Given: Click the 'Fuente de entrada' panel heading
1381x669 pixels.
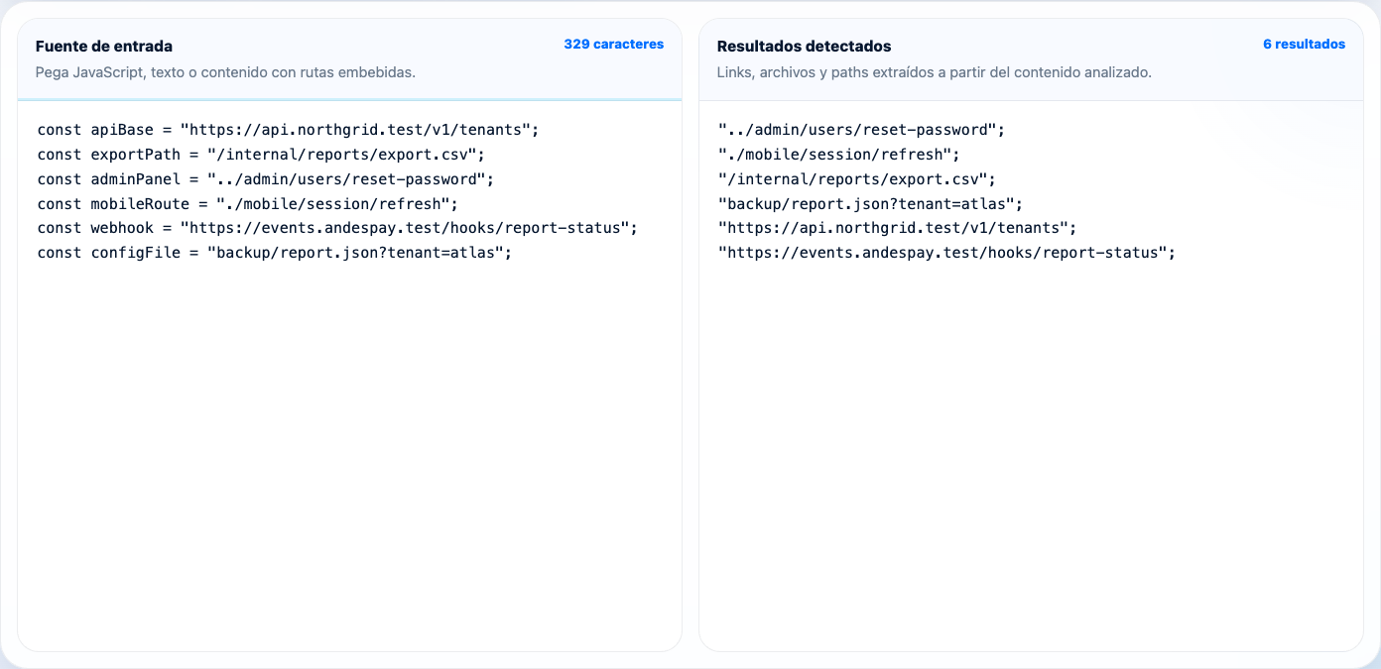Looking at the screenshot, I should 103,47.
